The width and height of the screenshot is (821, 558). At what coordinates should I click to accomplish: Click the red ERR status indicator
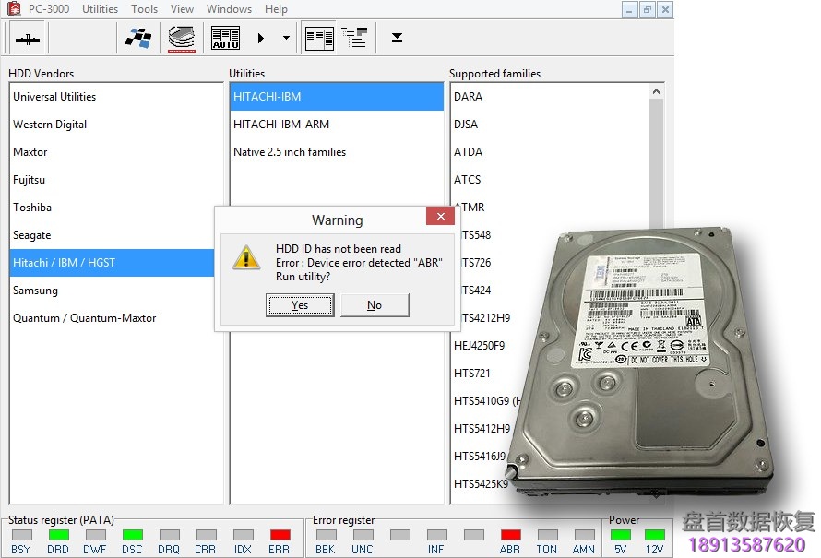[280, 535]
